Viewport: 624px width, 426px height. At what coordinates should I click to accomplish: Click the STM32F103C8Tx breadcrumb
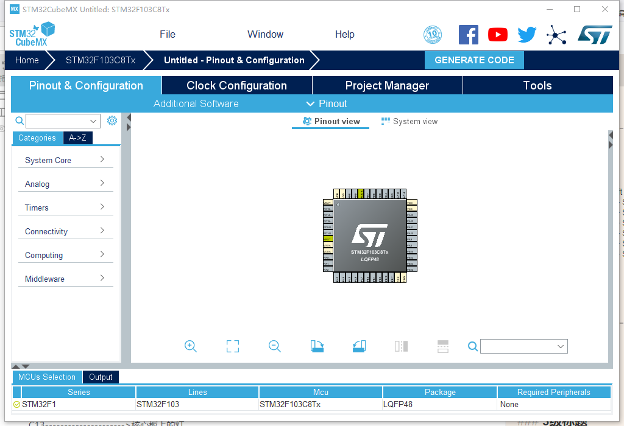pyautogui.click(x=101, y=60)
